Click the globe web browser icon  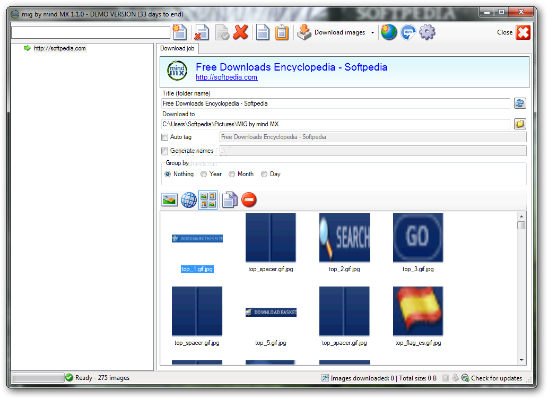[x=389, y=32]
